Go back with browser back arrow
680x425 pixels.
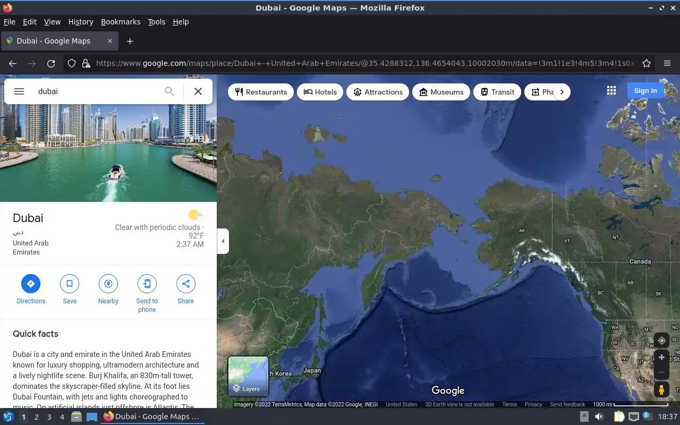click(x=13, y=63)
